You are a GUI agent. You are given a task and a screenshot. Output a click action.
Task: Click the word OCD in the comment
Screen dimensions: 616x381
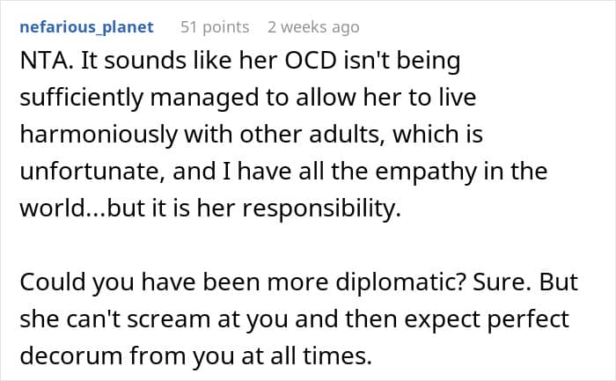pos(311,61)
